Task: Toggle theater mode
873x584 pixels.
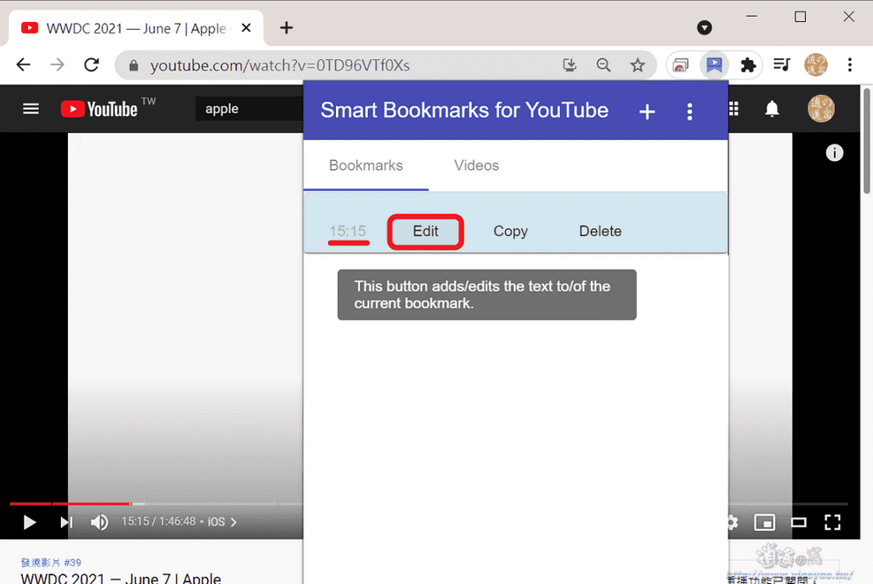Action: coord(798,522)
